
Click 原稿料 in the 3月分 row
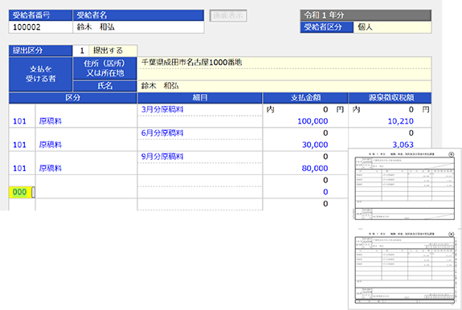click(51, 121)
